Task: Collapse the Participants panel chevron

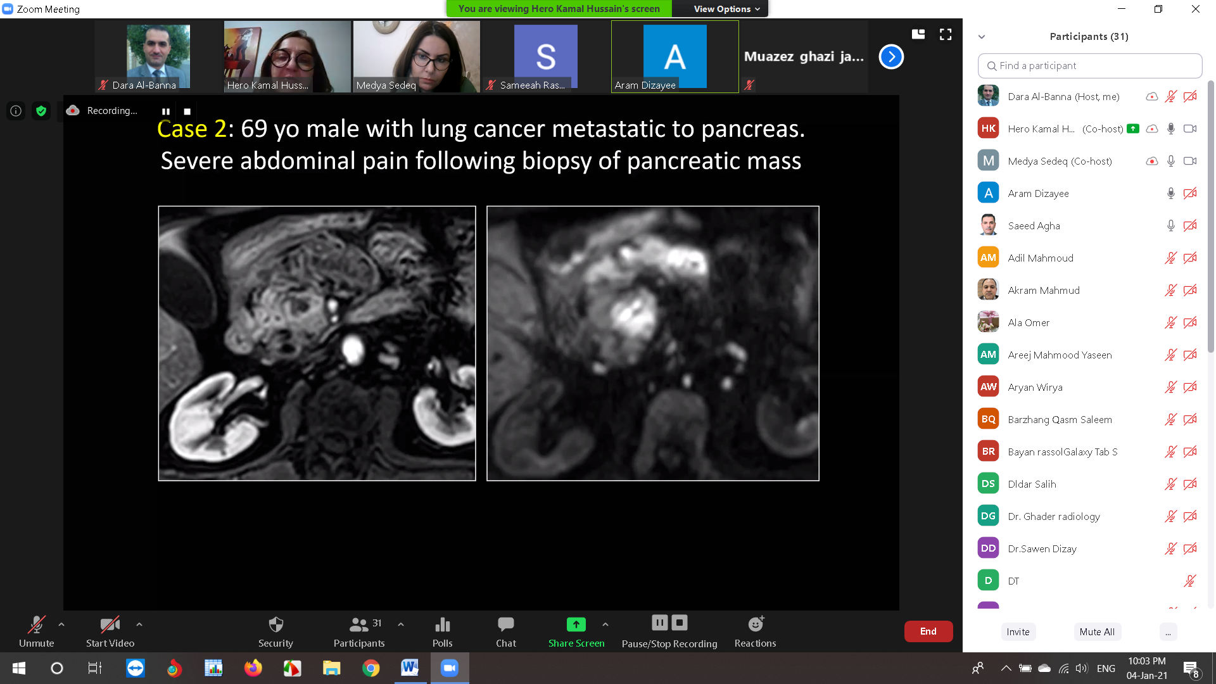Action: (982, 37)
